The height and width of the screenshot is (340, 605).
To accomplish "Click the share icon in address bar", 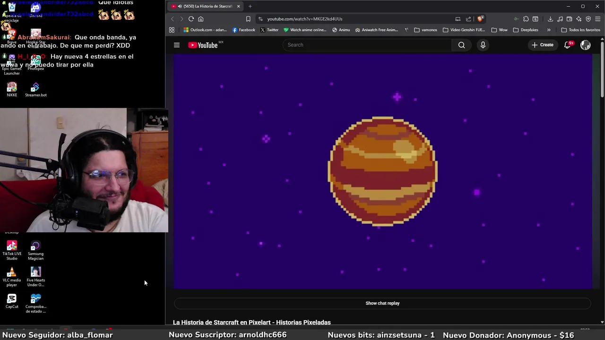I will [468, 19].
